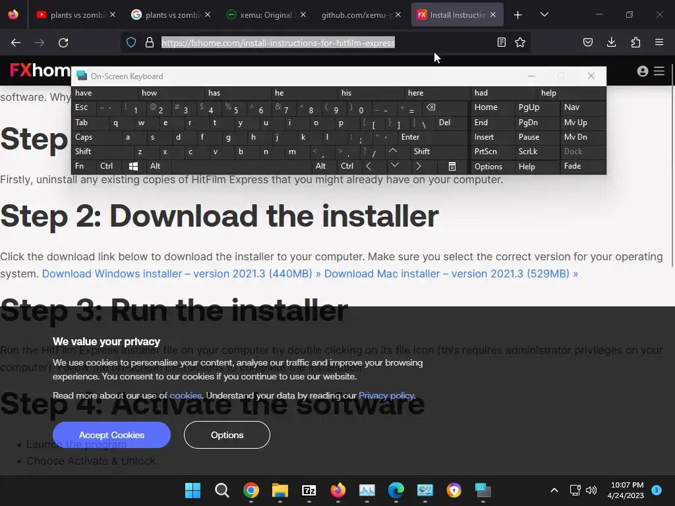The image size is (675, 506).
Task: Show hidden system tray icons
Action: tap(554, 490)
